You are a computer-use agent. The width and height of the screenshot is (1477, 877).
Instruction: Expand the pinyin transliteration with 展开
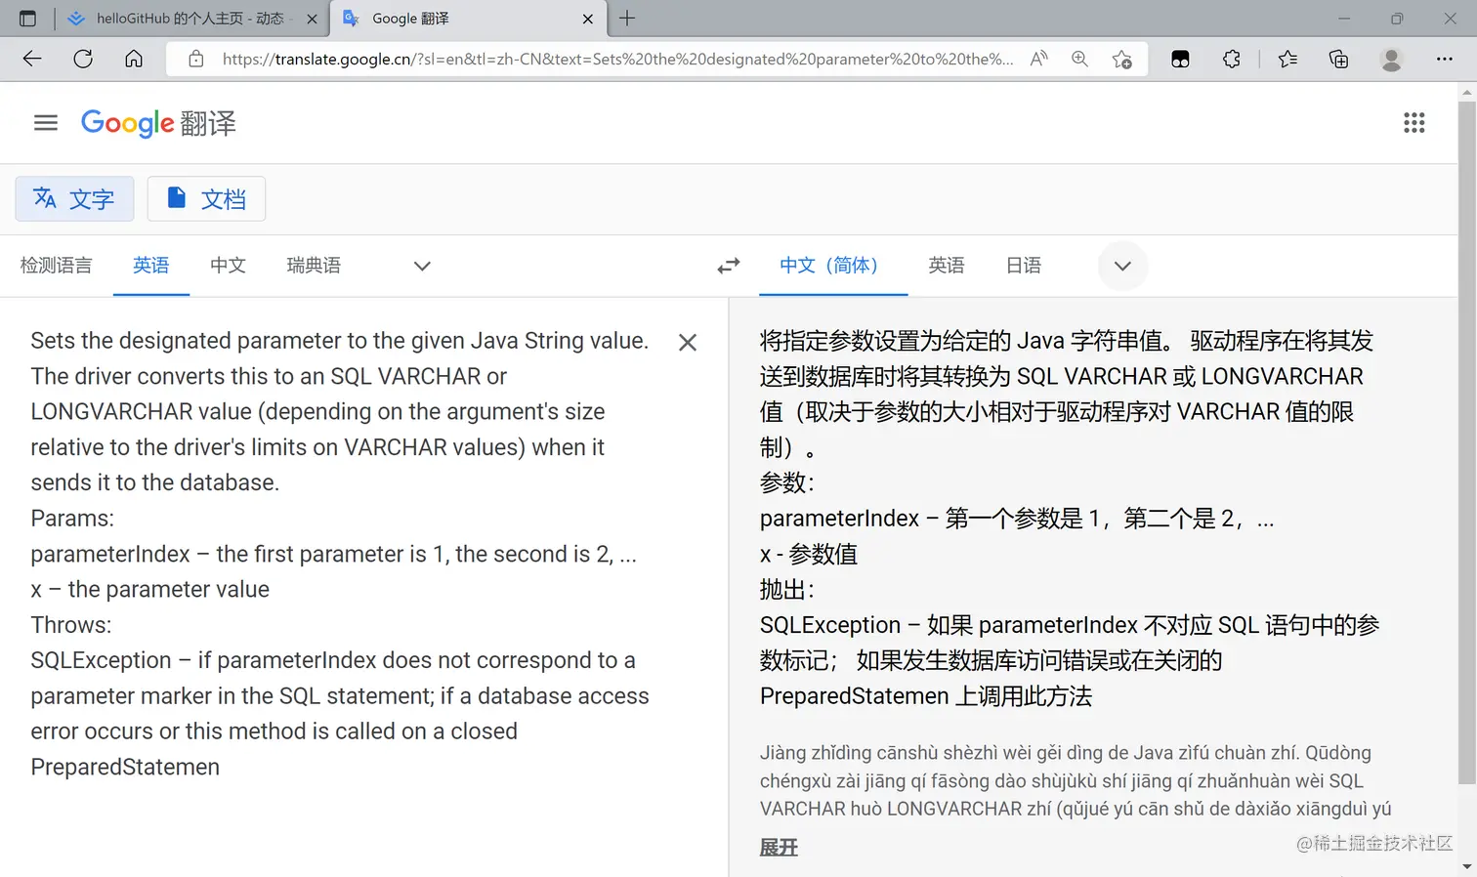[779, 848]
